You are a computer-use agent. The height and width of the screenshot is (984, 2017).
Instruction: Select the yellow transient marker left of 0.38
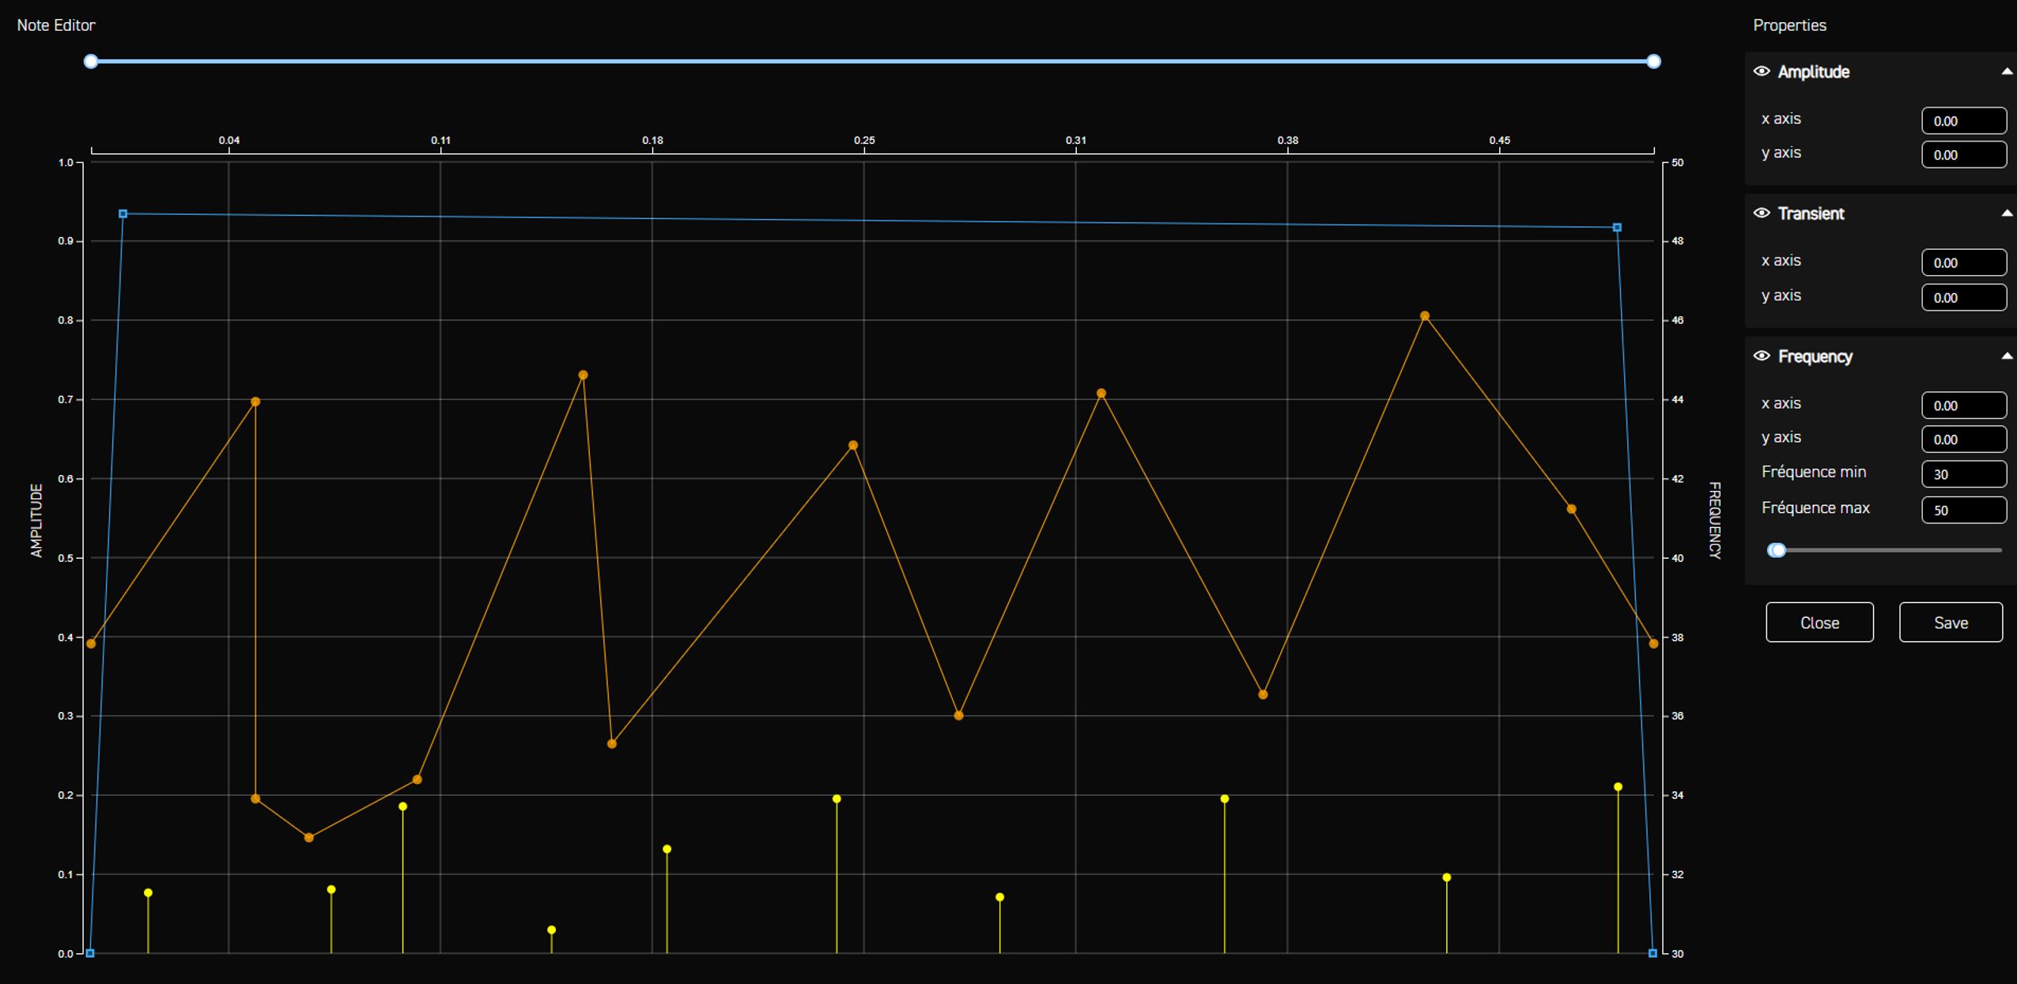pyautogui.click(x=1224, y=798)
